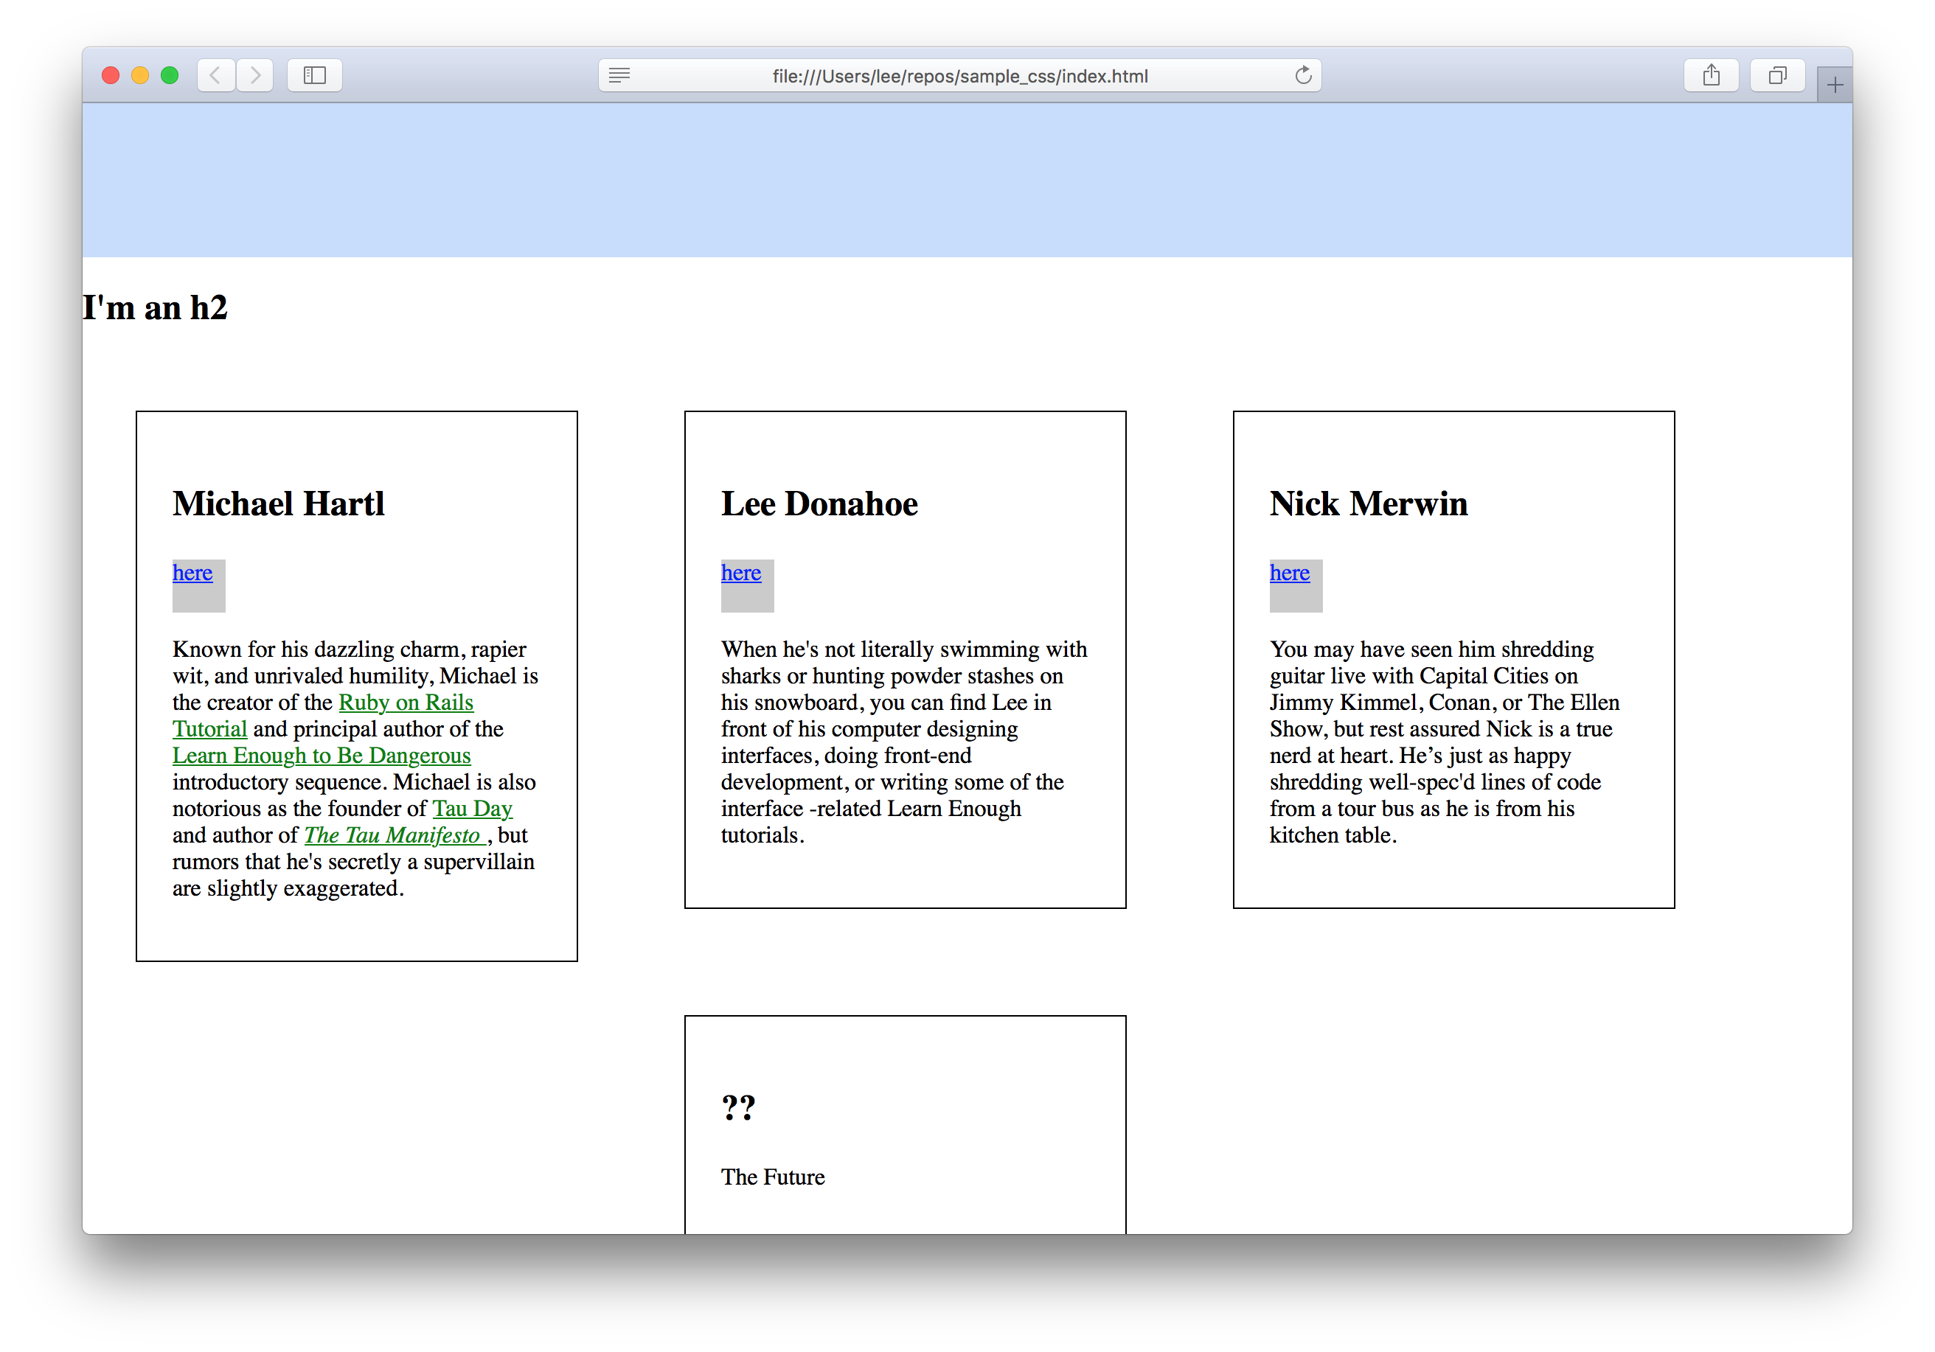Open a new tab with plus button
Image resolution: width=1935 pixels, height=1352 pixels.
click(1835, 85)
